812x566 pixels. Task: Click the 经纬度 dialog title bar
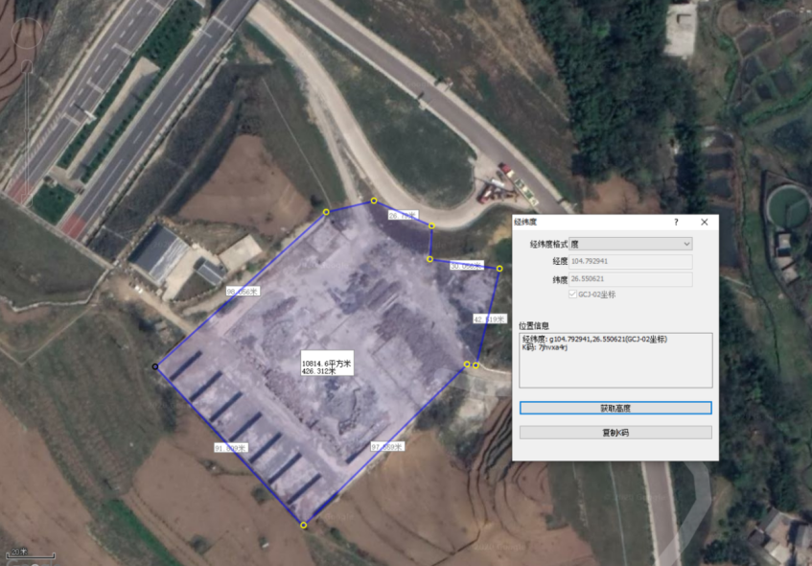pos(585,222)
